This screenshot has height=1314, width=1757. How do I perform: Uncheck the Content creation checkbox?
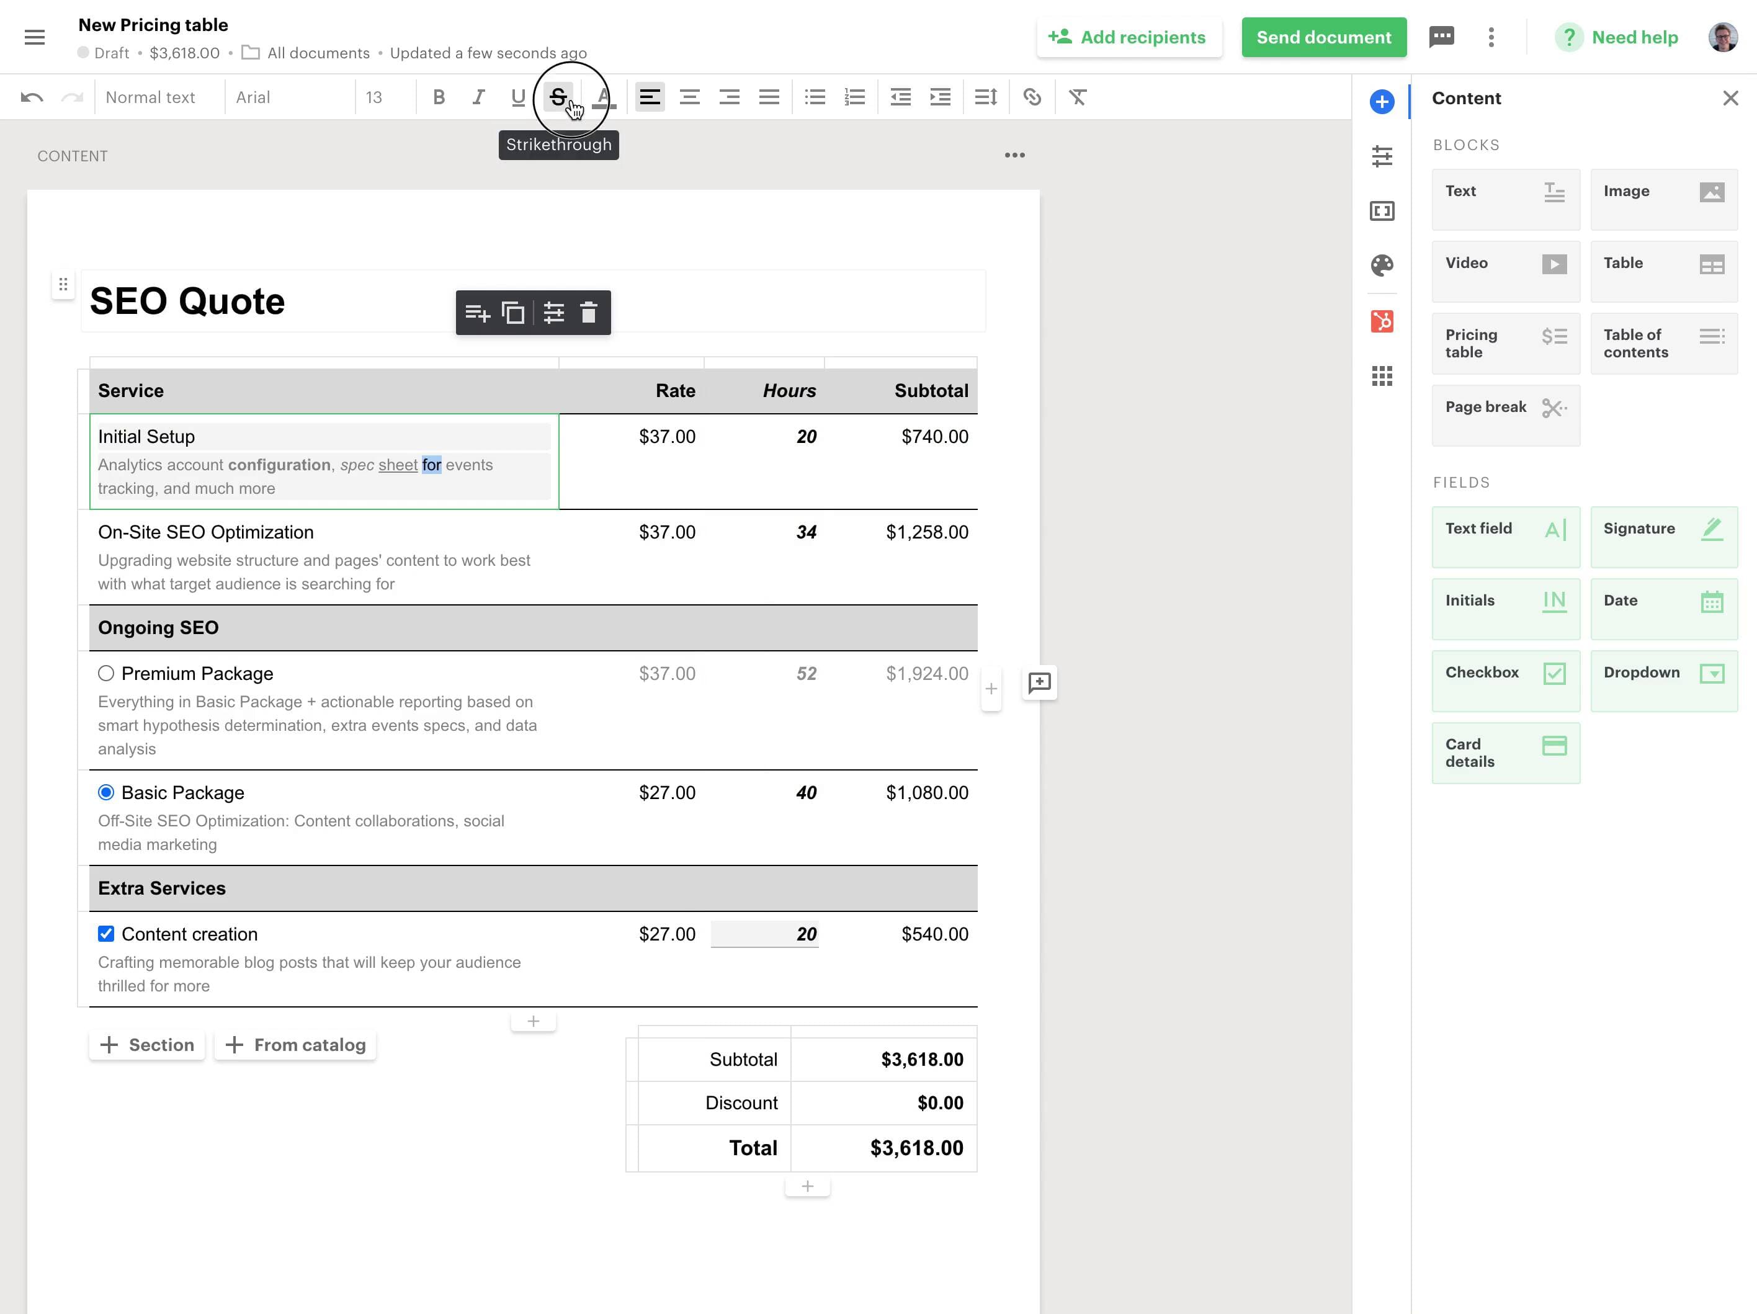105,934
